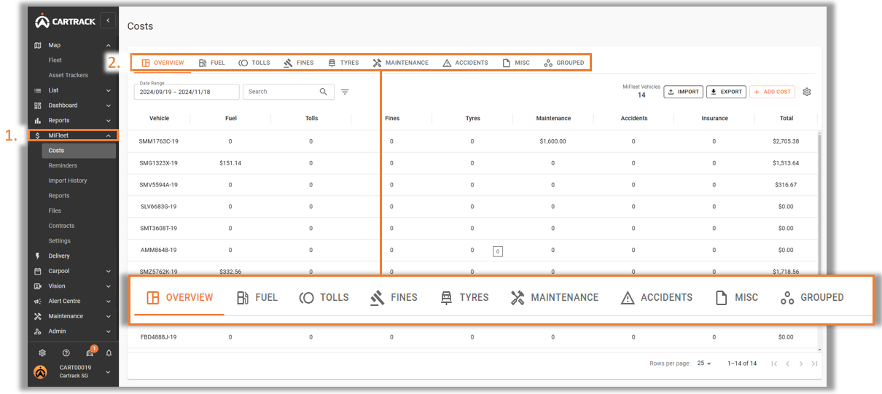Open the CART00019 account dropdown chevron
This screenshot has width=882, height=394.
[x=109, y=371]
